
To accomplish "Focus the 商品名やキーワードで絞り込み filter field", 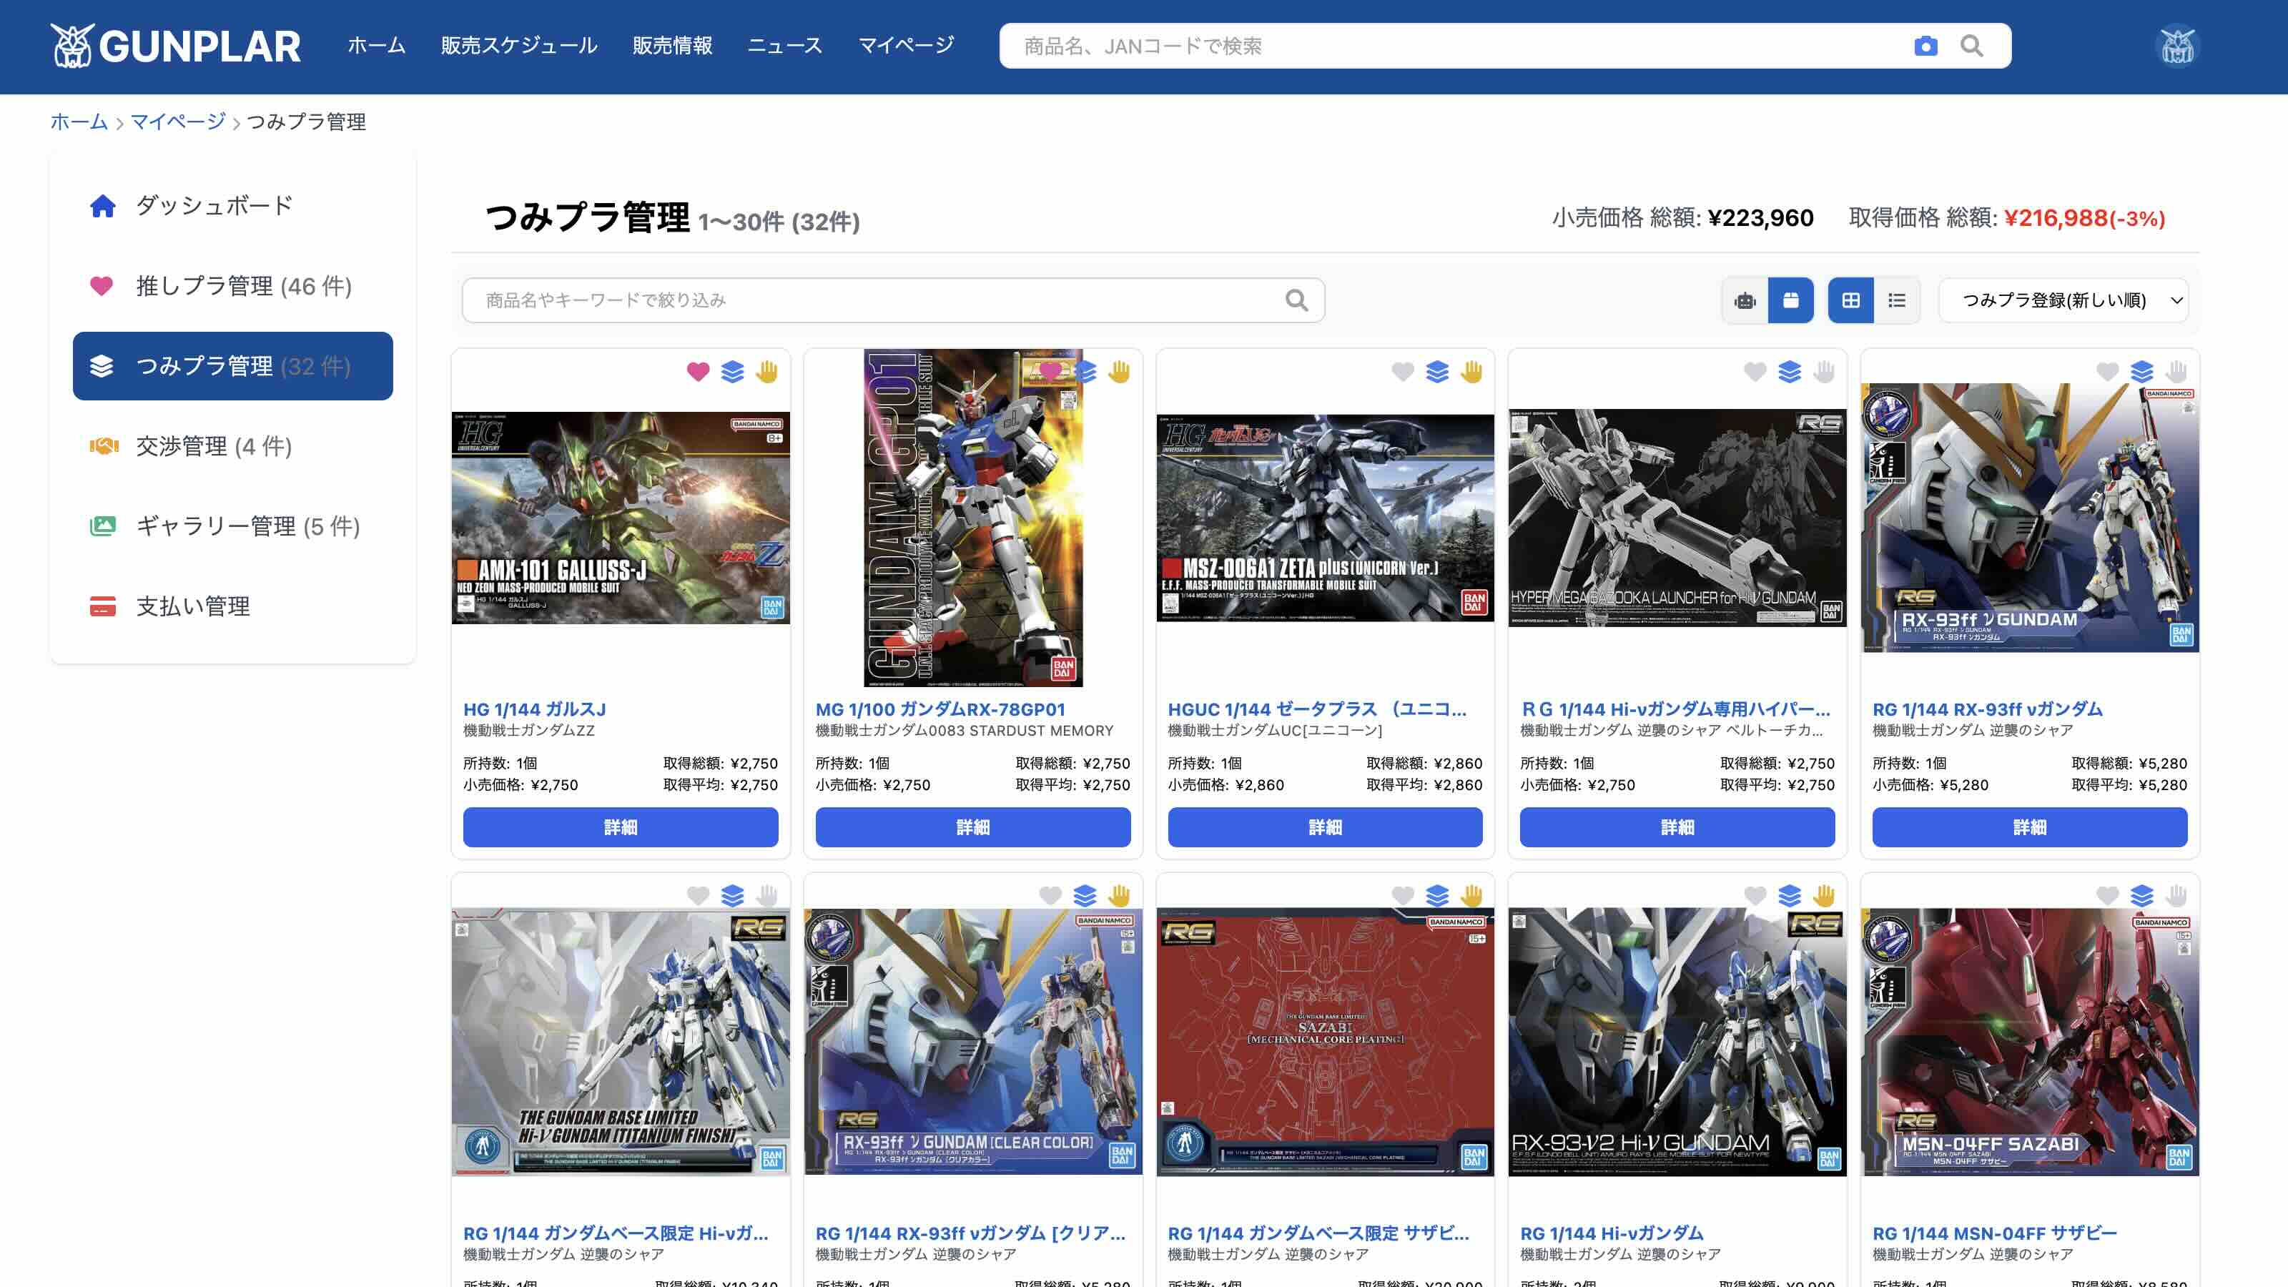I will click(x=894, y=300).
